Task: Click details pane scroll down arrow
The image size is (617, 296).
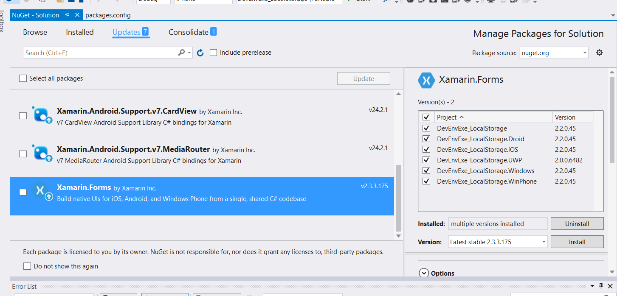Action: pyautogui.click(x=611, y=272)
